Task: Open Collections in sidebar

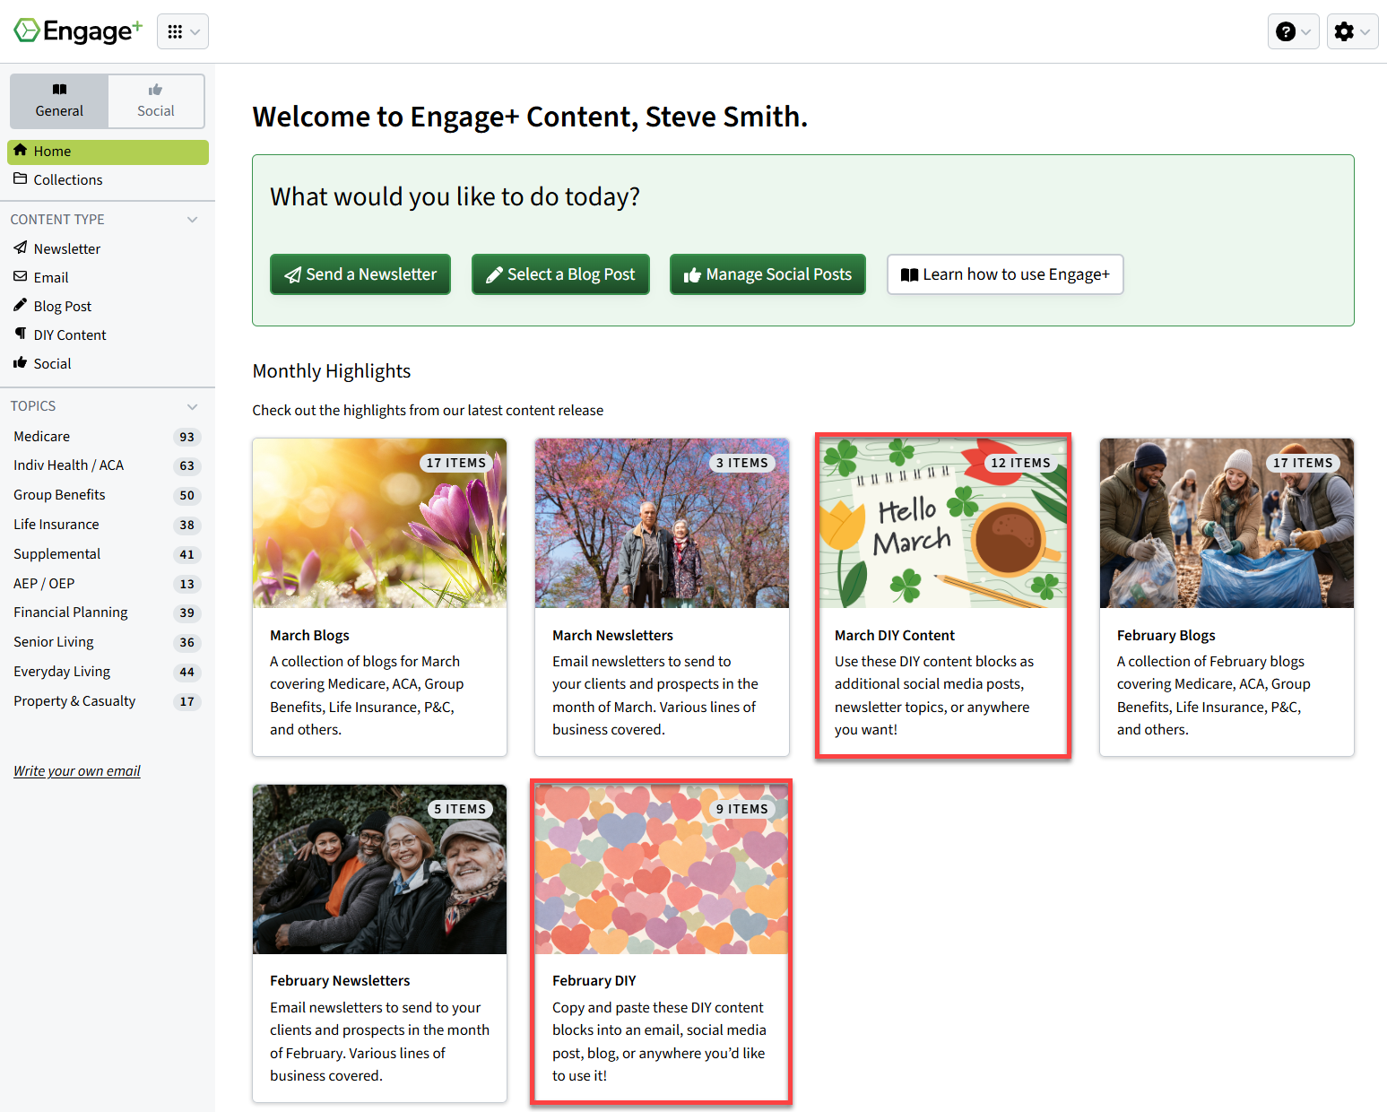Action: click(108, 180)
